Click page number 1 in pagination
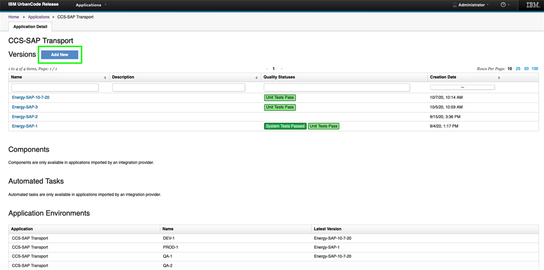This screenshot has height=270, width=544. [274, 69]
